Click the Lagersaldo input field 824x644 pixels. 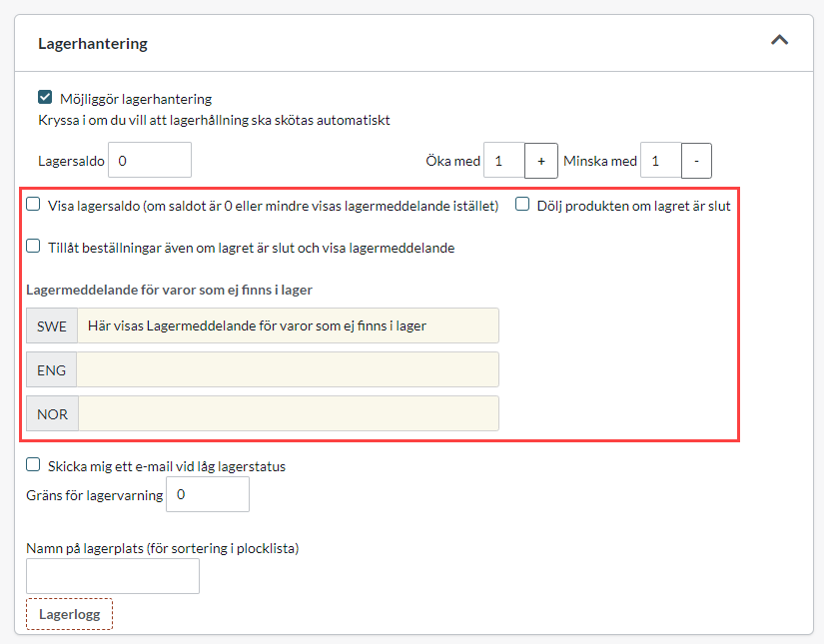pyautogui.click(x=149, y=160)
